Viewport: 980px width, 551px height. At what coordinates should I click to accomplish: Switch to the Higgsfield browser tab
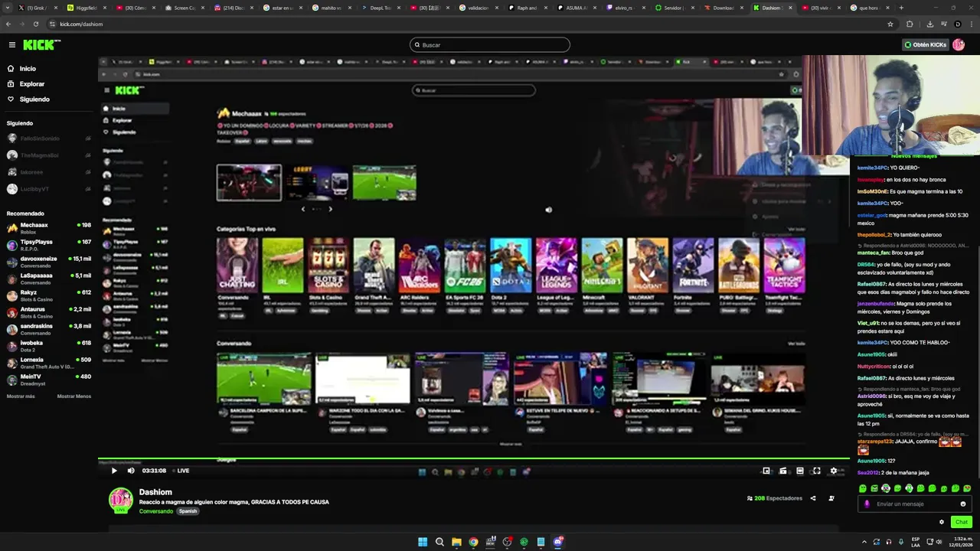point(87,8)
